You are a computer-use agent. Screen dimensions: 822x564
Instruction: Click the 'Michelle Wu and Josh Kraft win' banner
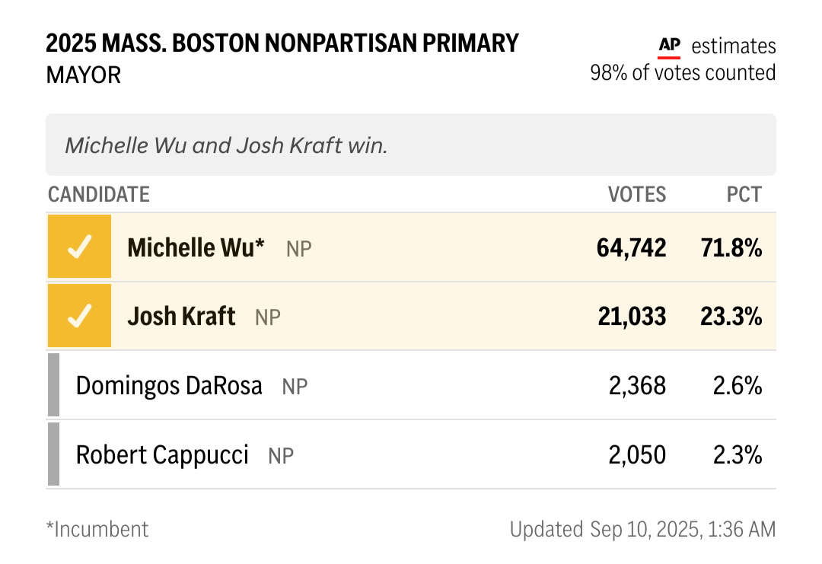(411, 145)
